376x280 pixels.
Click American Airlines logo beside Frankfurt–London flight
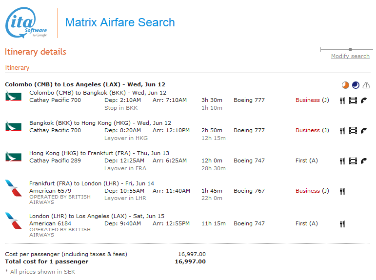(13, 188)
